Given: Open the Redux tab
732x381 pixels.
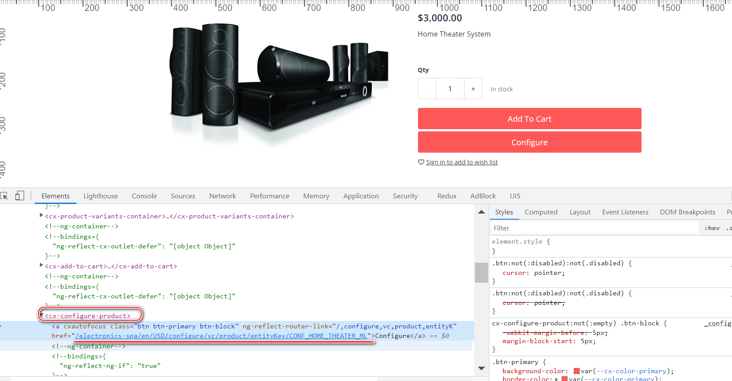Looking at the screenshot, I should (x=447, y=196).
